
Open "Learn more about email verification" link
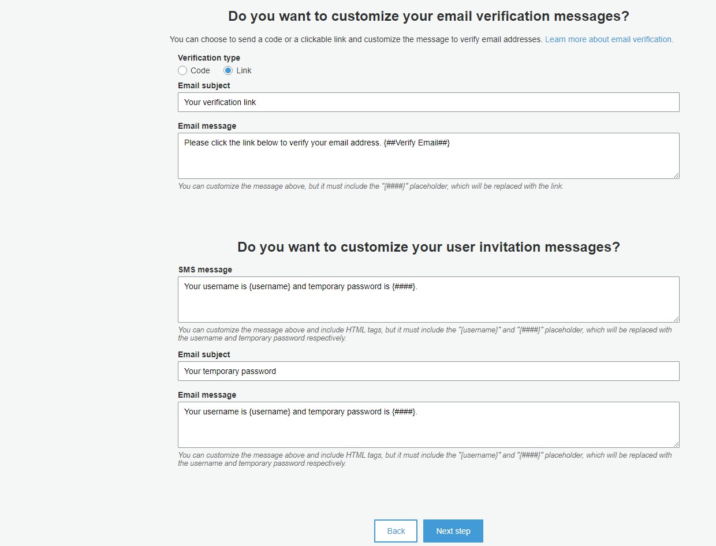click(x=609, y=39)
